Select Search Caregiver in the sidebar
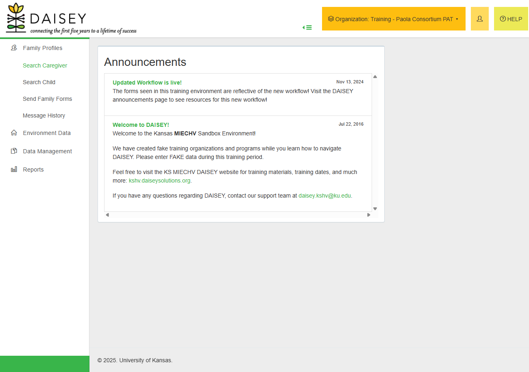Image resolution: width=529 pixels, height=372 pixels. [x=45, y=65]
